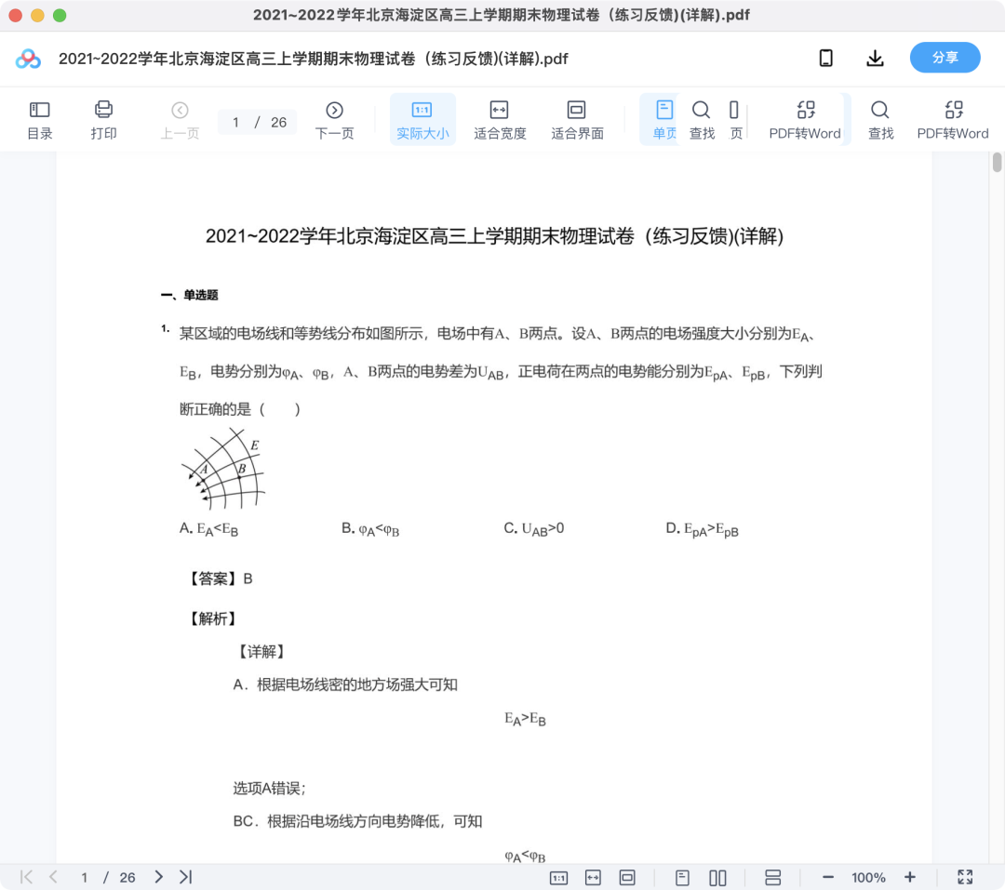Select two-page layout in bottom bar
The height and width of the screenshot is (890, 1005).
click(x=717, y=878)
